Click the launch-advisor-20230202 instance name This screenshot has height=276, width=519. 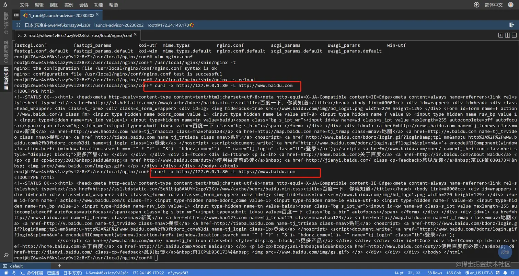tap(119, 25)
